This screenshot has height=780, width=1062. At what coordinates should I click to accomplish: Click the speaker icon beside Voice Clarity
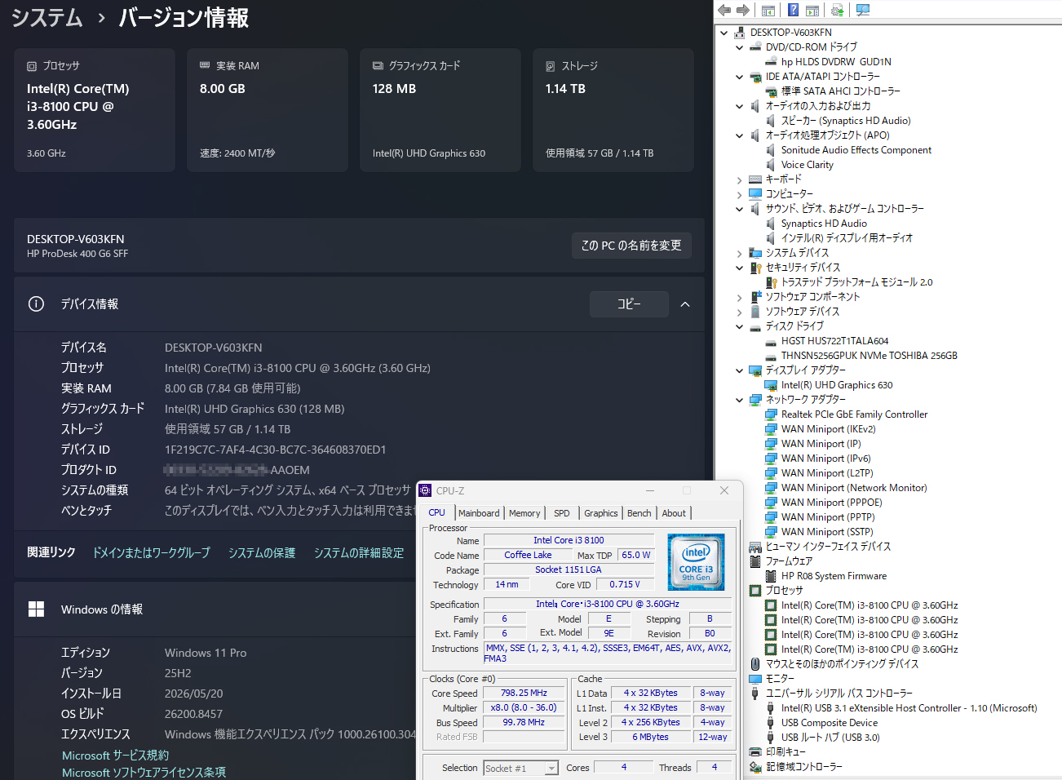771,165
